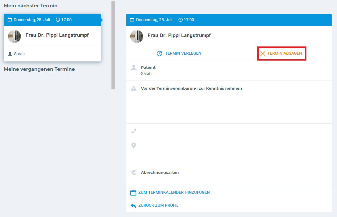Viewport: 337px width, 217px height.
Task: Click the left panel vertical scrollbar
Action: (114, 44)
